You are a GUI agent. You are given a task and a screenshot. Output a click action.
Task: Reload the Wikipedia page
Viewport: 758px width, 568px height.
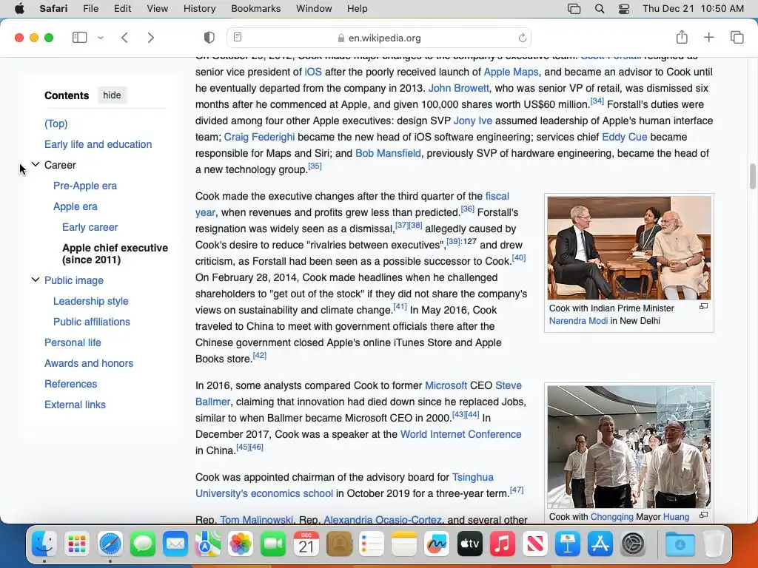click(522, 38)
